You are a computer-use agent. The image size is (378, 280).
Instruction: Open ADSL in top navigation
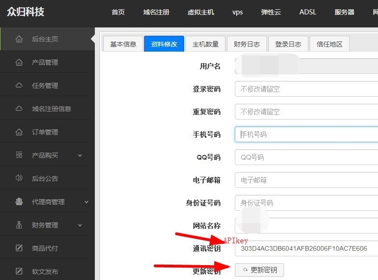[308, 12]
